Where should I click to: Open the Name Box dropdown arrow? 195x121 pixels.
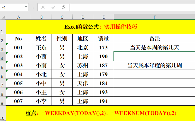click(x=26, y=7)
